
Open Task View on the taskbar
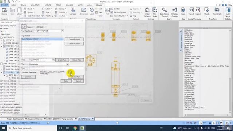pos(67,128)
